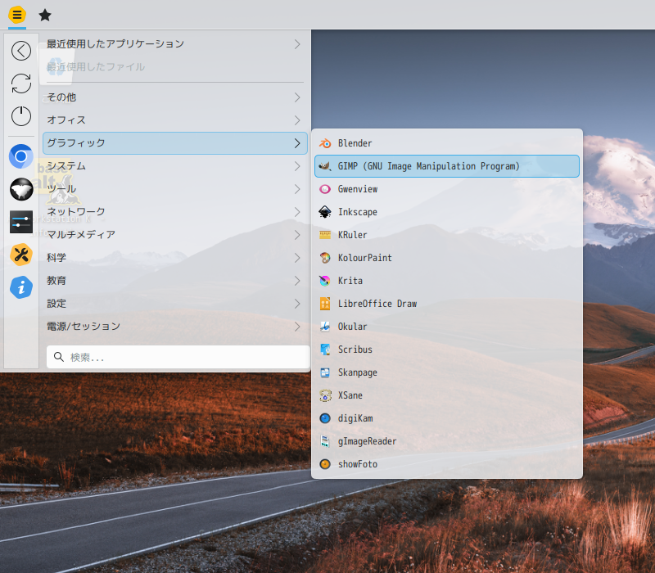Open the 教育 category
The height and width of the screenshot is (573, 655).
[175, 281]
